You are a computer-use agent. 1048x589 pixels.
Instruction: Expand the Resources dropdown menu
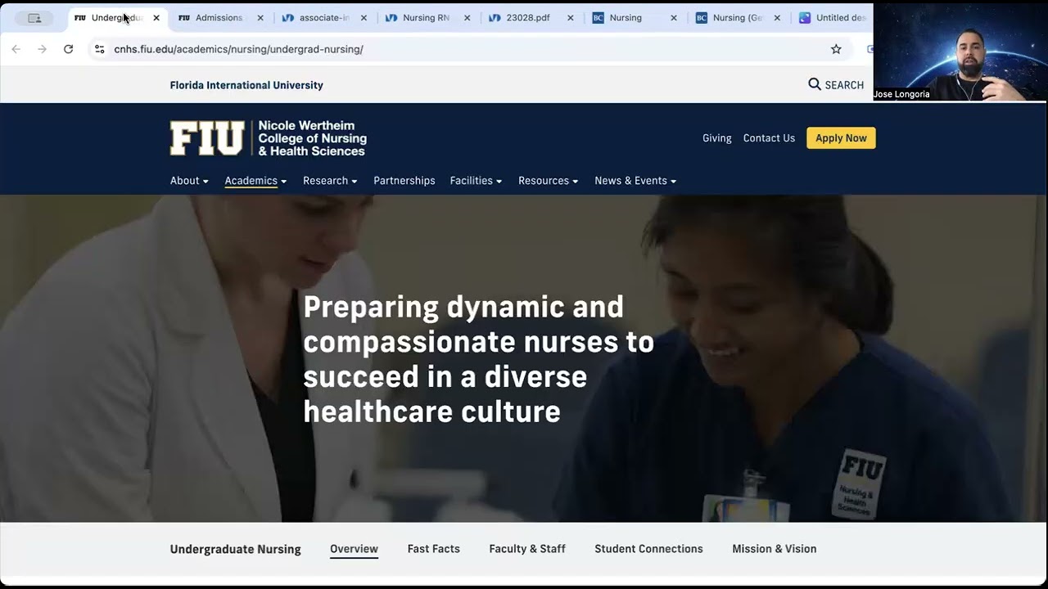[548, 181]
